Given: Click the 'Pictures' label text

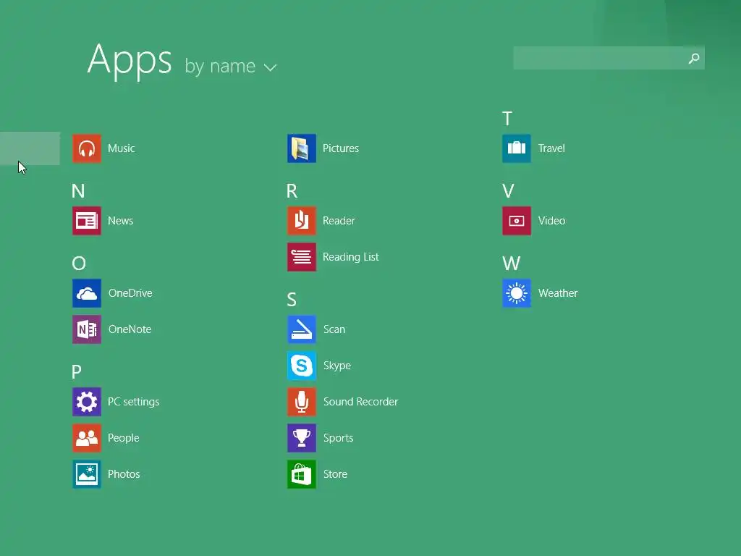Looking at the screenshot, I should 341,148.
